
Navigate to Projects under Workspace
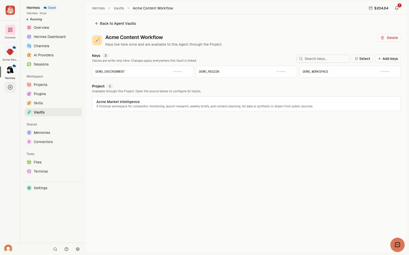click(x=53, y=85)
